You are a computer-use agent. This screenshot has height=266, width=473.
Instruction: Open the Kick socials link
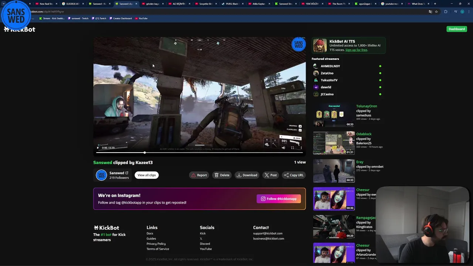203,233
